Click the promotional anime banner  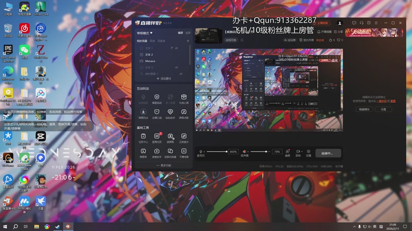coord(374,32)
